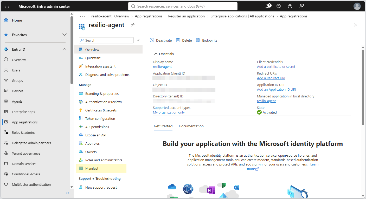366x199 pixels.
Task: Click Add a certificate or secret link
Action: 276,67
